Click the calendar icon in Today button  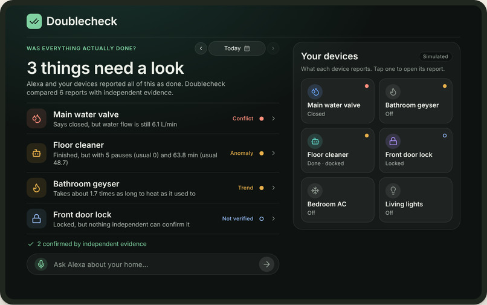[247, 48]
